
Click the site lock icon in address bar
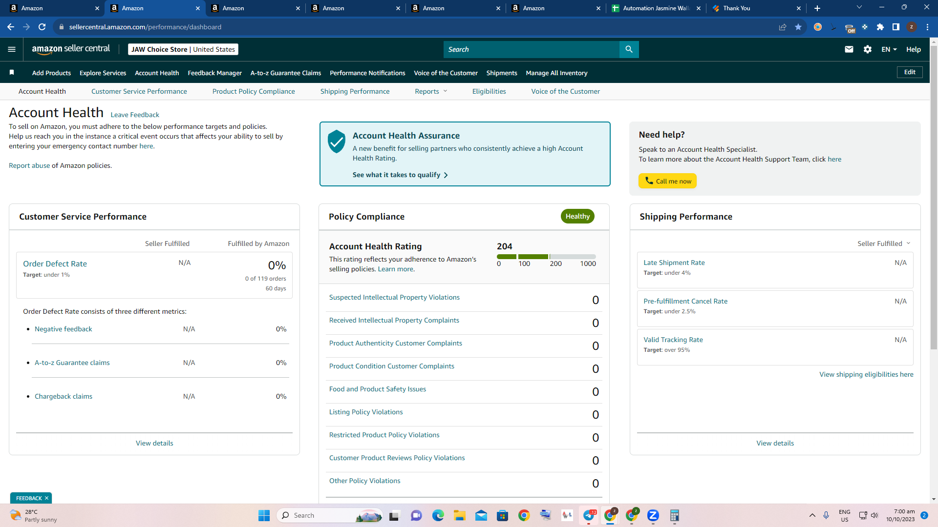[62, 27]
